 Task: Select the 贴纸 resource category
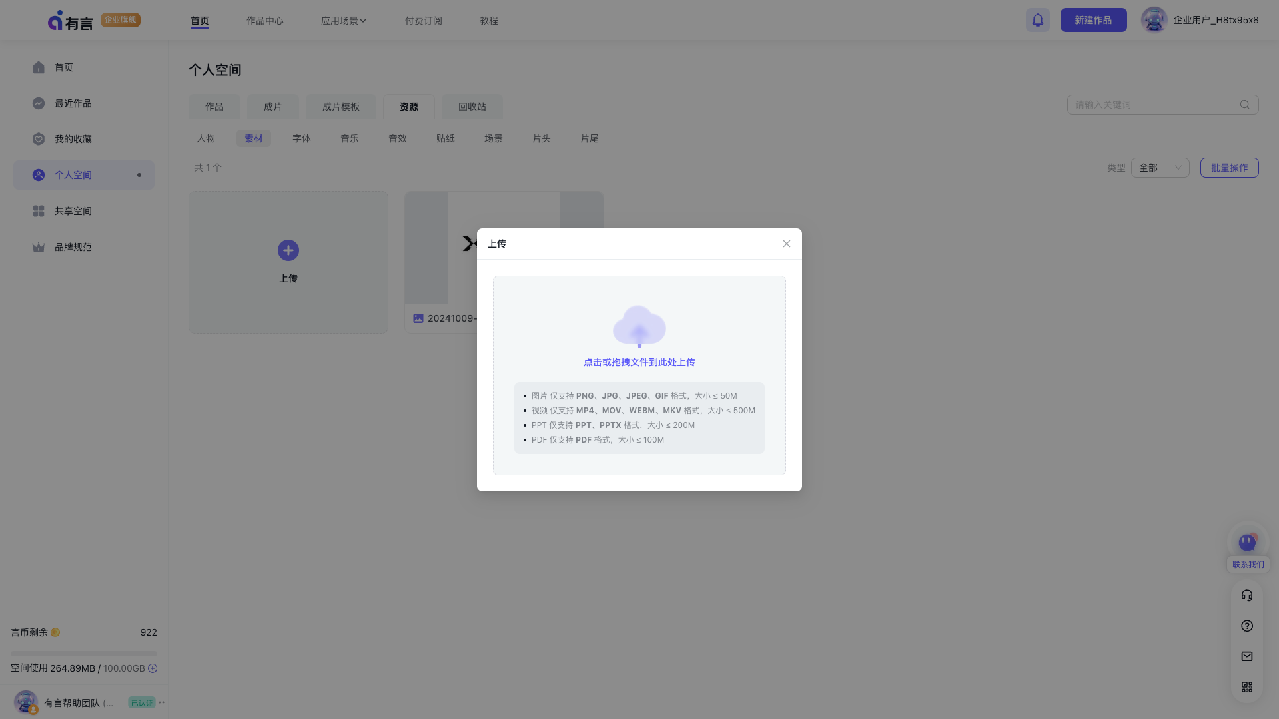pyautogui.click(x=446, y=138)
